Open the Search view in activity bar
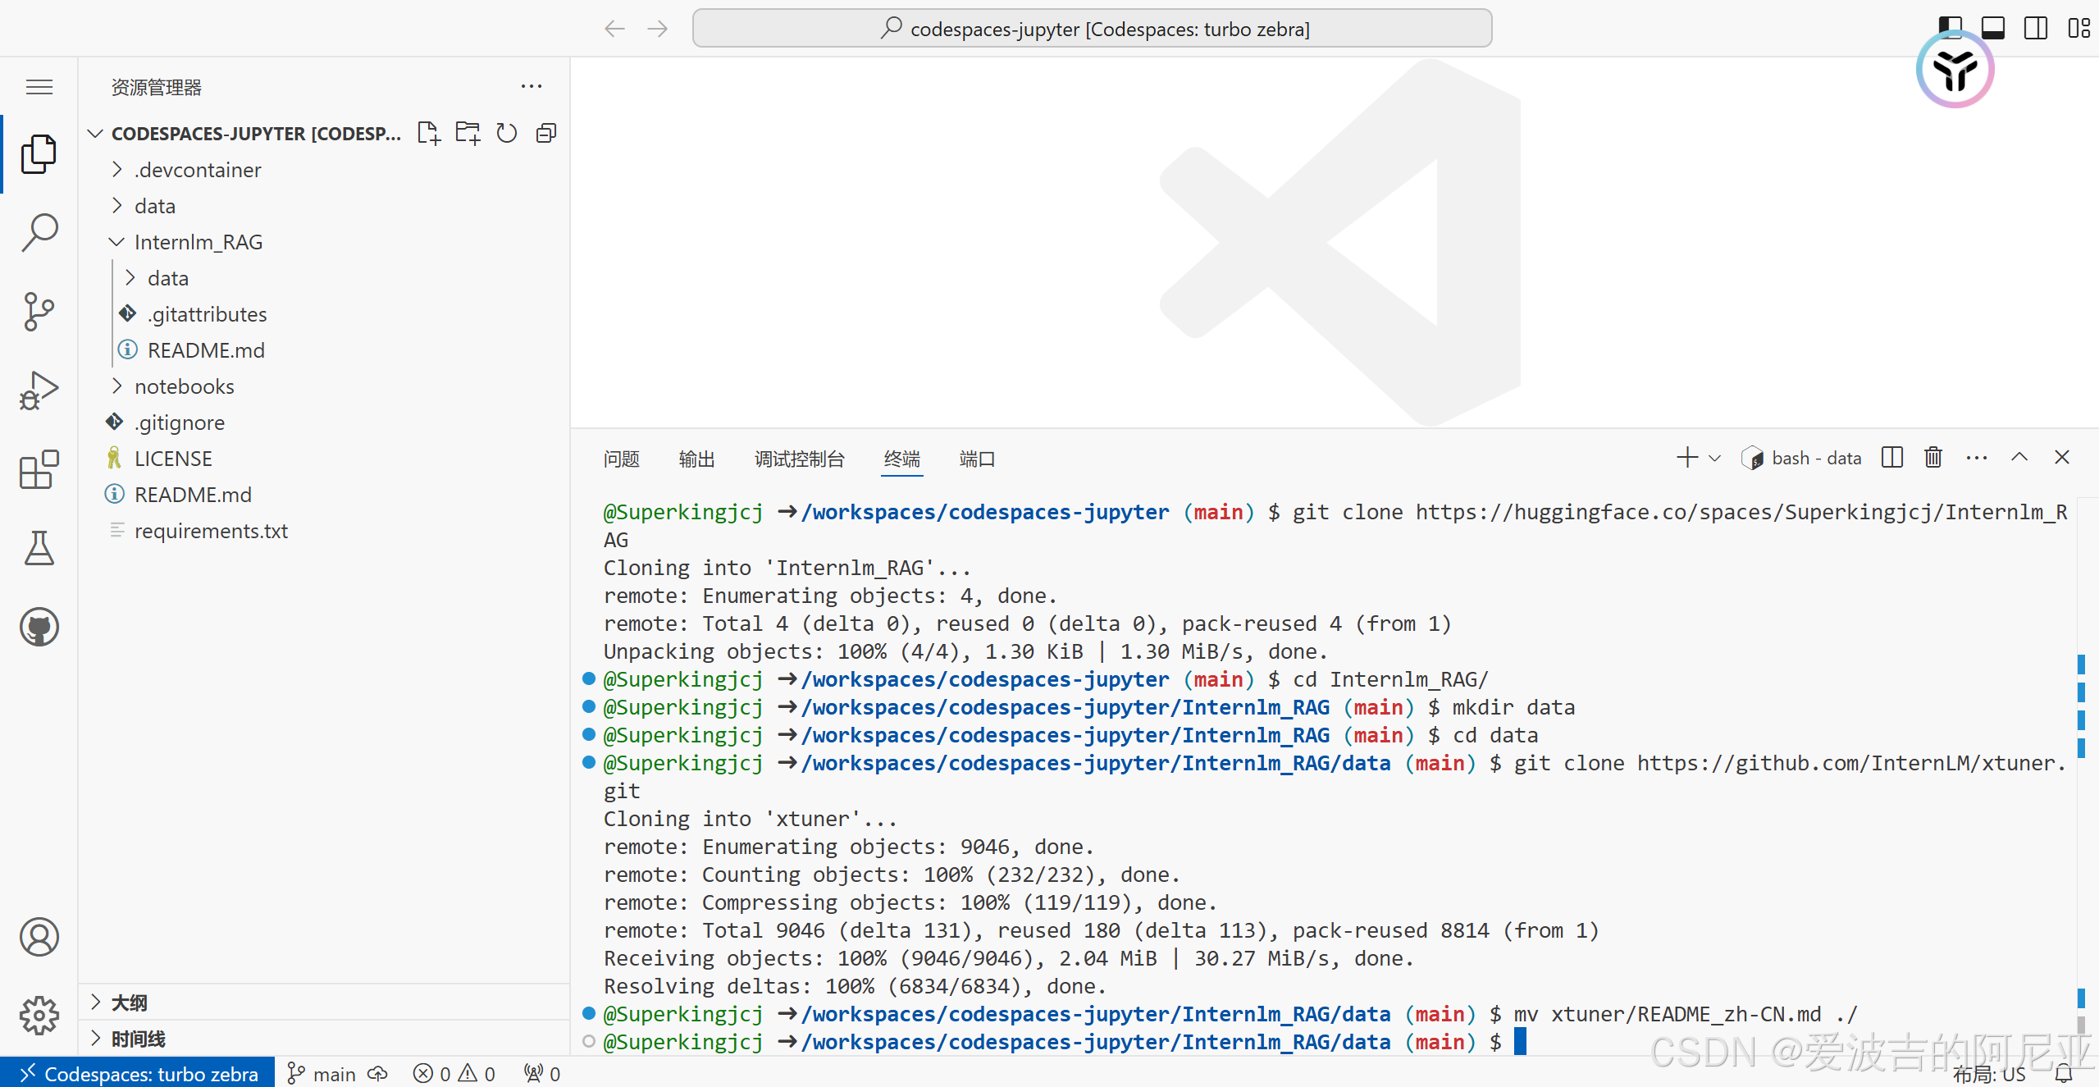The width and height of the screenshot is (2099, 1087). (39, 232)
